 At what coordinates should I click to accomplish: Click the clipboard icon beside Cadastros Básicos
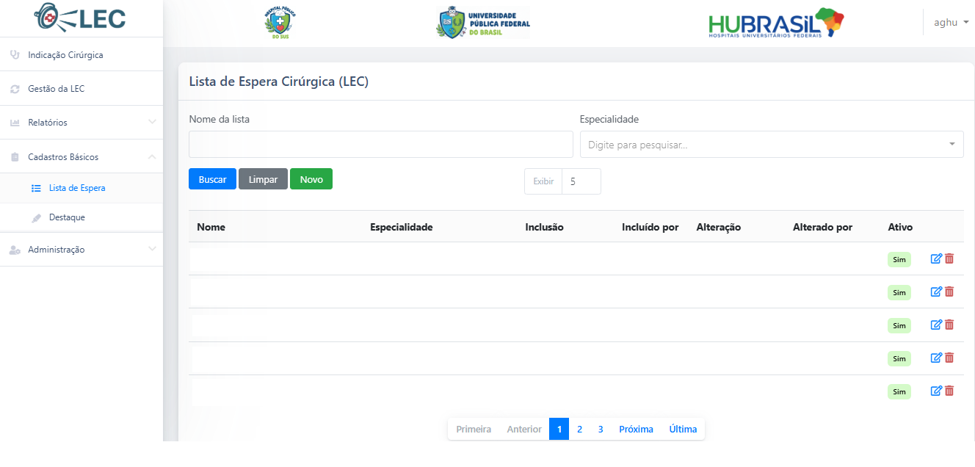[x=15, y=157]
